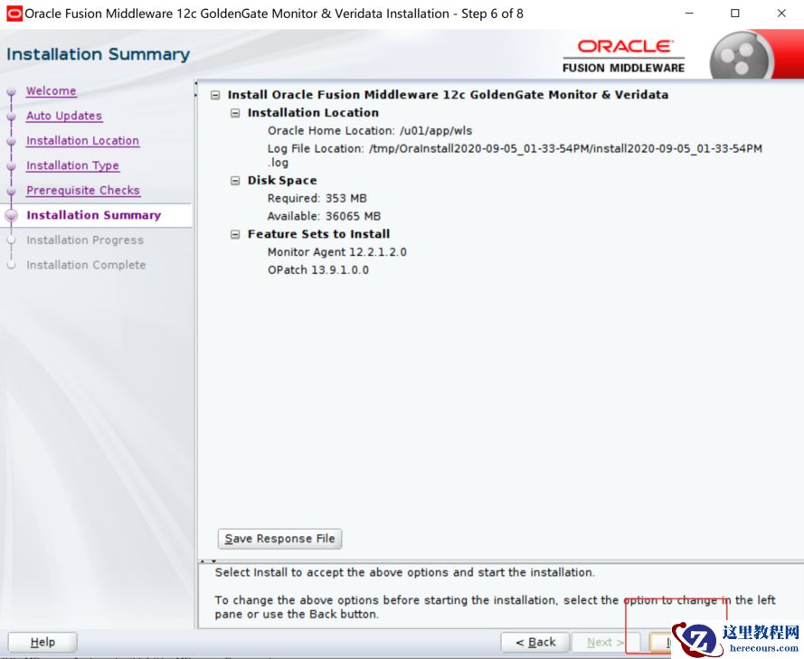Image resolution: width=804 pixels, height=659 pixels.
Task: Select the Oracle Home Location /u01/app/wls row
Action: [x=370, y=131]
